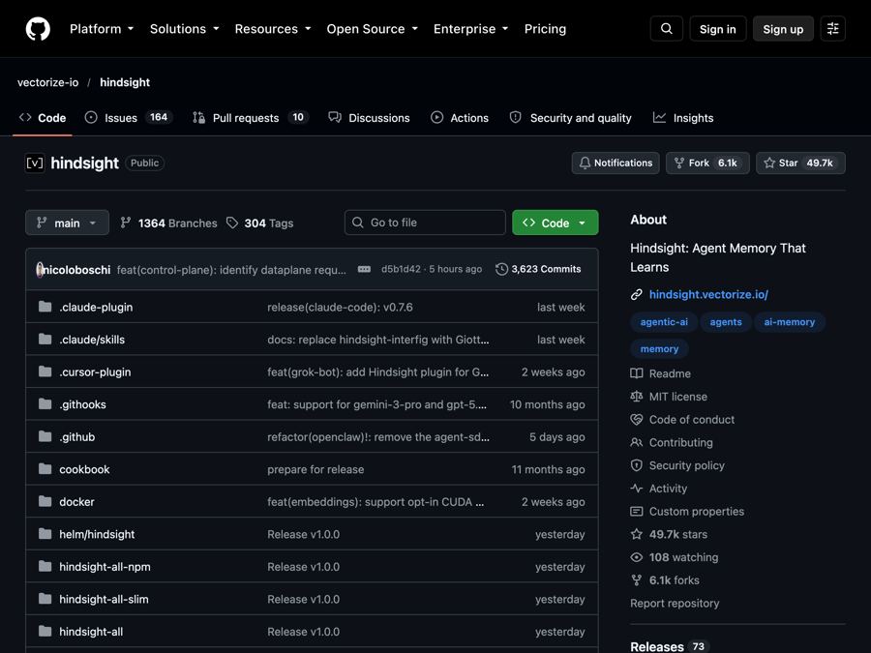Open the Readme link in About
The height and width of the screenshot is (653, 871).
(660, 373)
